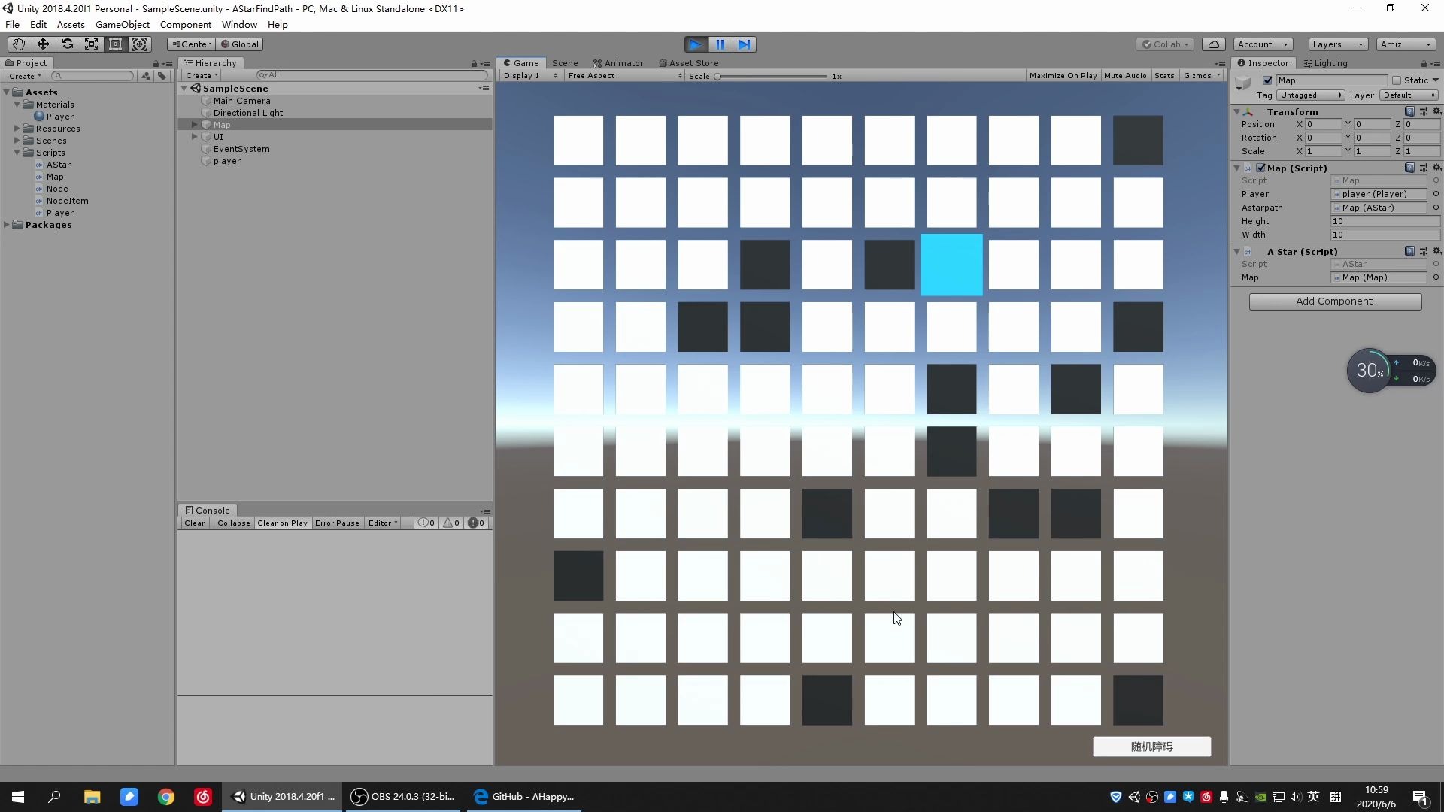Click the Step frame button
Viewport: 1444px width, 812px height.
click(744, 44)
